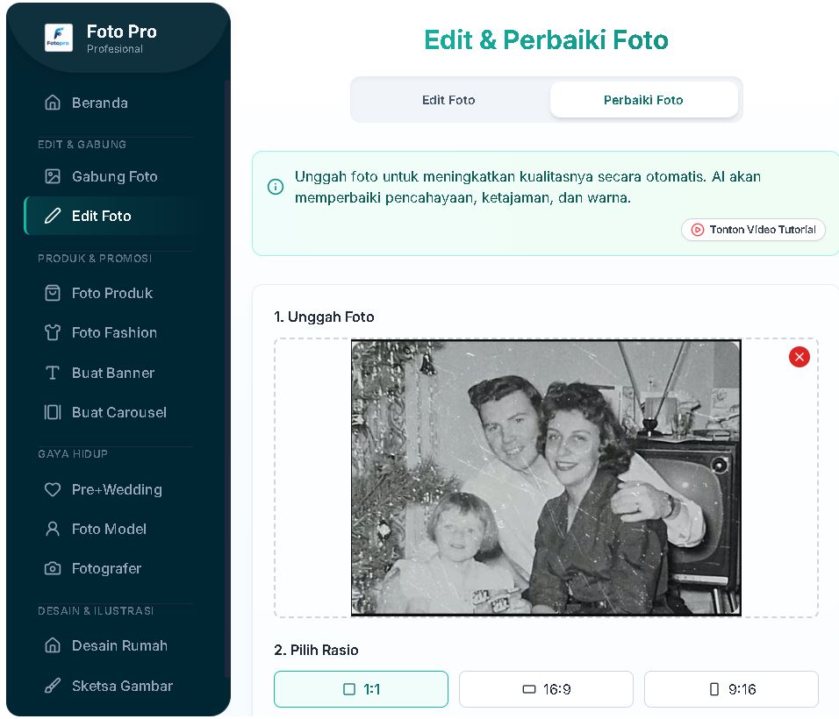Image resolution: width=839 pixels, height=719 pixels.
Task: Click the info icon beside the upload instructions
Action: point(276,187)
